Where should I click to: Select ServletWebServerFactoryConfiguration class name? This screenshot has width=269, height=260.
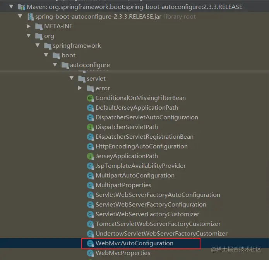point(151,205)
